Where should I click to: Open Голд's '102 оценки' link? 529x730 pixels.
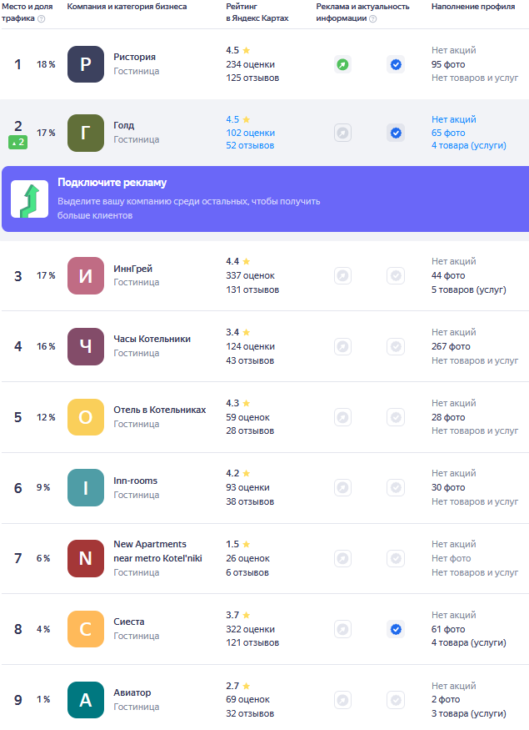(x=251, y=133)
